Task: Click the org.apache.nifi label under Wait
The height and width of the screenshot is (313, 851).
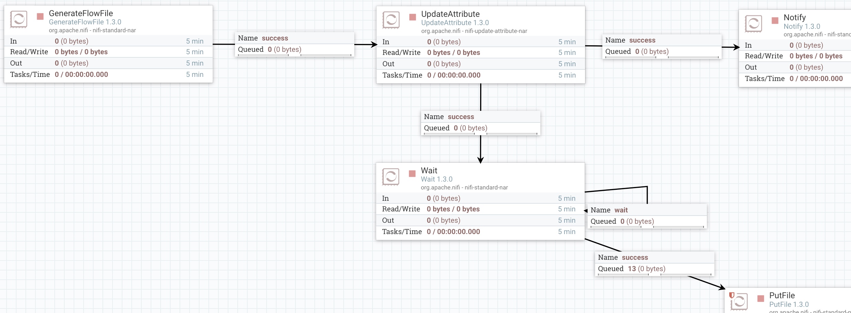Action: coord(464,187)
